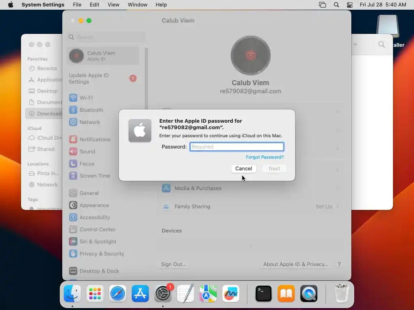Click the profile picture of Calub Viem
The height and width of the screenshot is (310, 414).
click(x=250, y=55)
